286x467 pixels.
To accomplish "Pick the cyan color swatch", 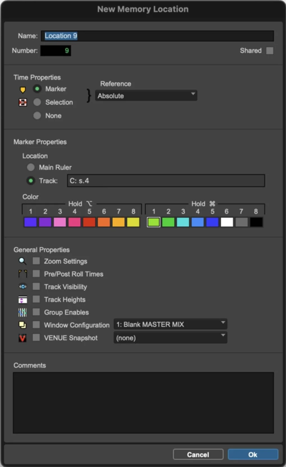I will (x=183, y=222).
